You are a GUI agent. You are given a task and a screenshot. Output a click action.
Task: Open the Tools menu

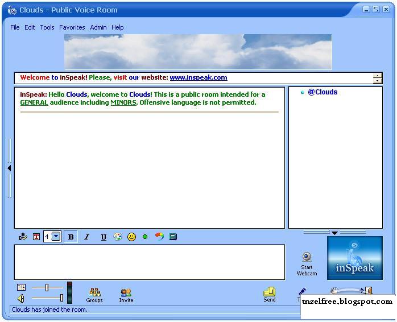click(47, 27)
